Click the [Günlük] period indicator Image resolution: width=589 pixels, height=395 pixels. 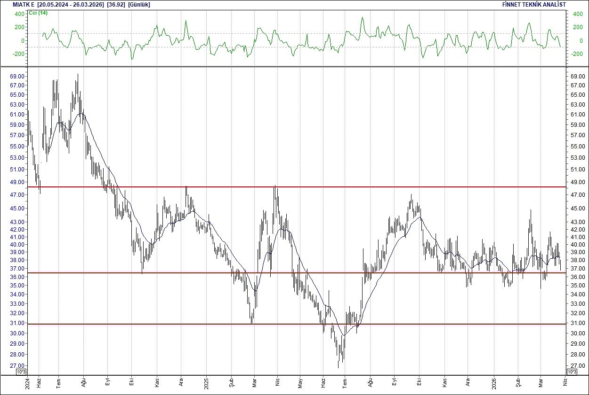coord(139,5)
